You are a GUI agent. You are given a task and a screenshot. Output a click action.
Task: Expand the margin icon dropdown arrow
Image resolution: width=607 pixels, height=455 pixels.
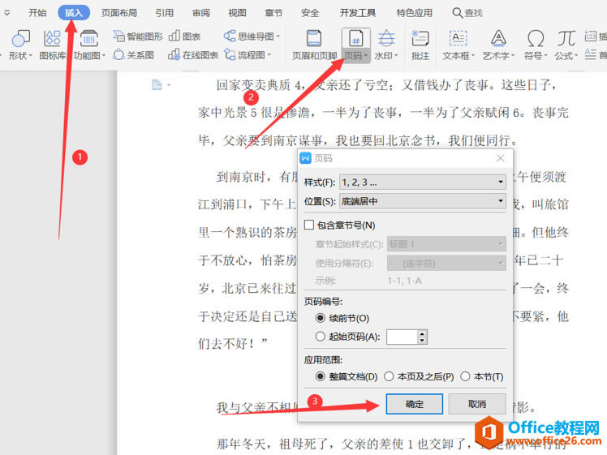(x=169, y=85)
